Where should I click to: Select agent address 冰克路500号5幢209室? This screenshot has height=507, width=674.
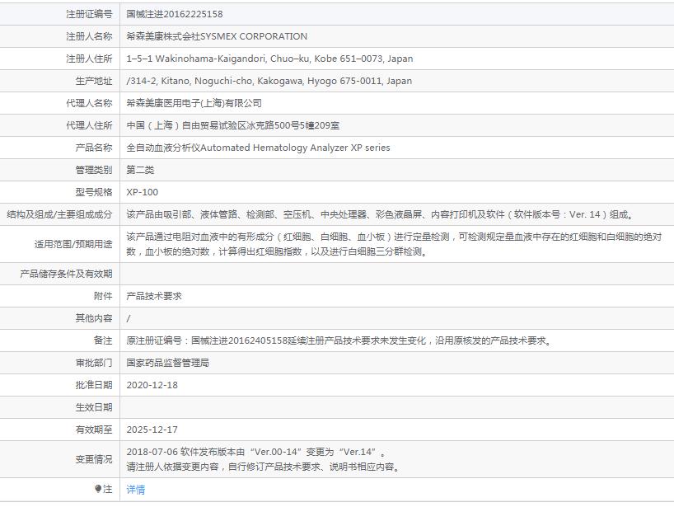tap(233, 125)
